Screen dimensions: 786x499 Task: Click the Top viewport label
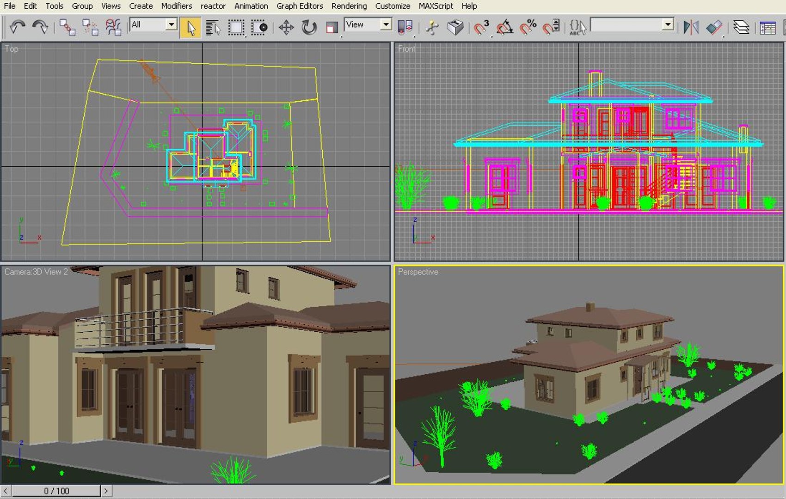tap(12, 49)
